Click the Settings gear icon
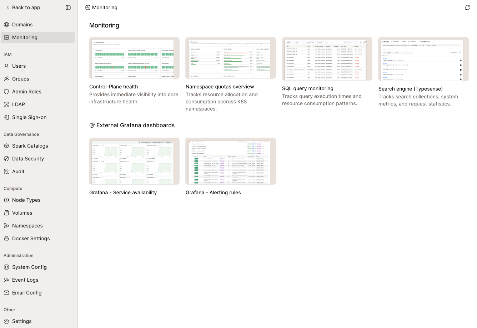477x328 pixels. click(x=6, y=321)
